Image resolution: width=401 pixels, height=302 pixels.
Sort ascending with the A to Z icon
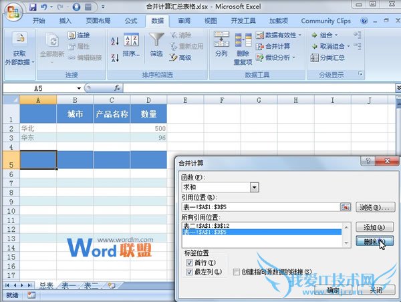pyautogui.click(x=114, y=41)
